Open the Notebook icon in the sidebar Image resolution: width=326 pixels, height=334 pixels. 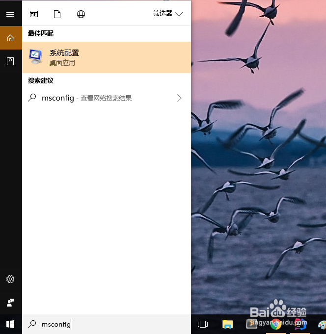coord(10,61)
